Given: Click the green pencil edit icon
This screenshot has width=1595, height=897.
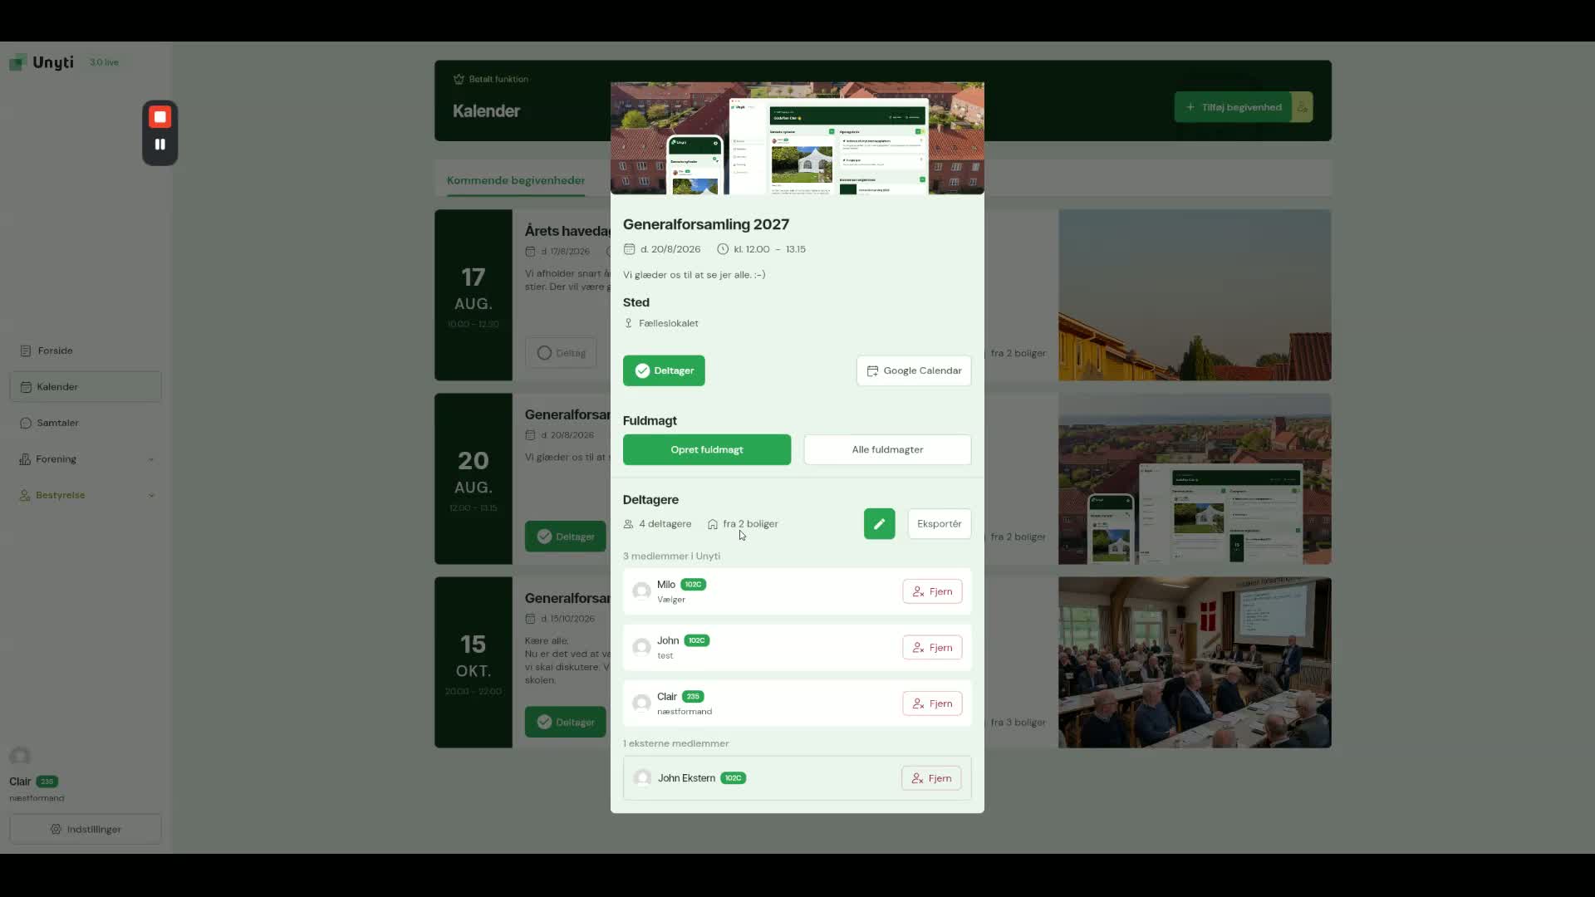Looking at the screenshot, I should 880,524.
